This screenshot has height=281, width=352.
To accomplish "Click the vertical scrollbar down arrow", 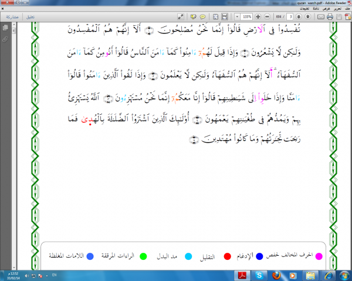I will [14, 268].
